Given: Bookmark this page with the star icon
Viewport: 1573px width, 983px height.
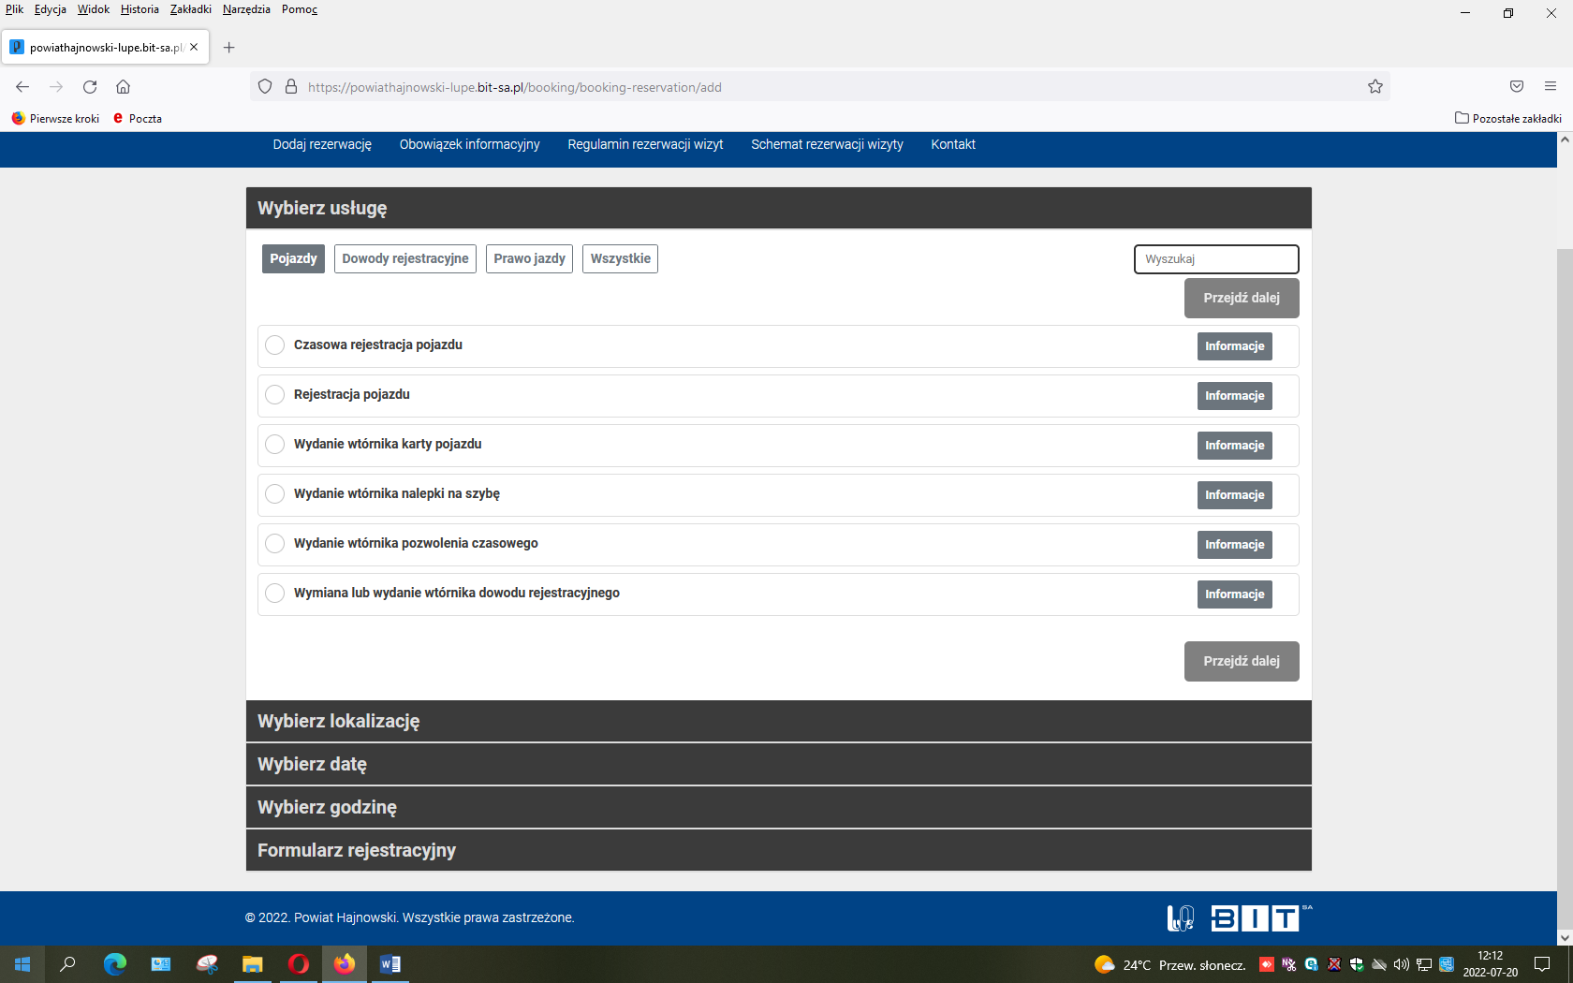Looking at the screenshot, I should [x=1375, y=87].
